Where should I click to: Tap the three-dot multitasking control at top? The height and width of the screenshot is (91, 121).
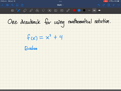60,1
